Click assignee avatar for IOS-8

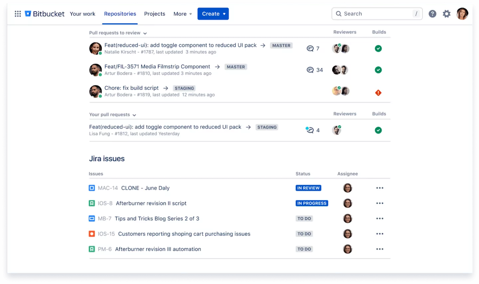[x=348, y=203]
